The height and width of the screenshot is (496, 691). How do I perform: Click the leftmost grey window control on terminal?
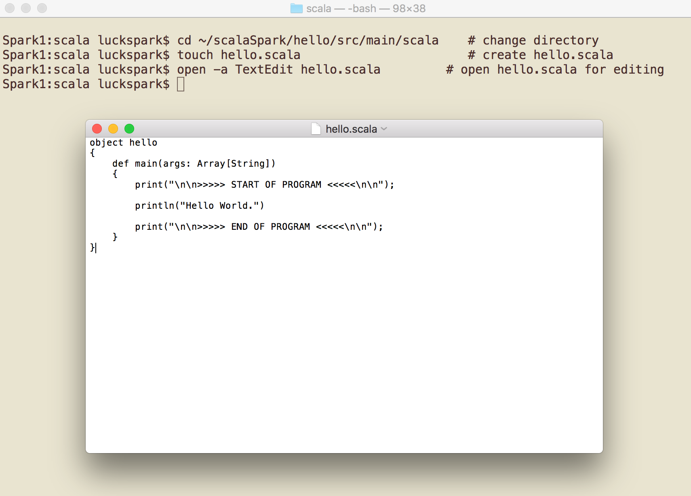[10, 8]
